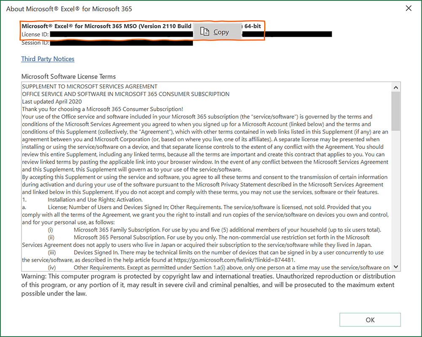Choose Copy from the context menu
The image size is (422, 337).
coord(217,32)
